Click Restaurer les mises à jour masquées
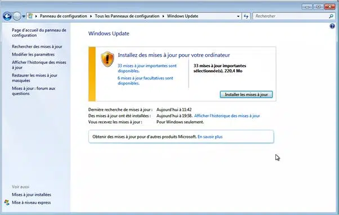Screen dimensions: 339x215 (x=34, y=78)
